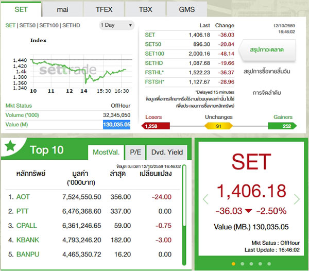This screenshot has height=271, width=309.
Task: Select the fifth carousel dot
Action: click(269, 264)
